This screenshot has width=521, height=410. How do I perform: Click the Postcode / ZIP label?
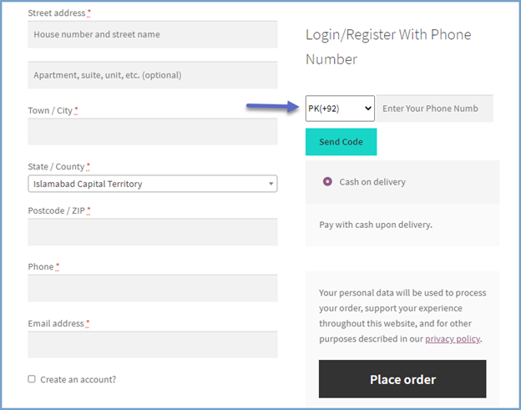pyautogui.click(x=57, y=210)
